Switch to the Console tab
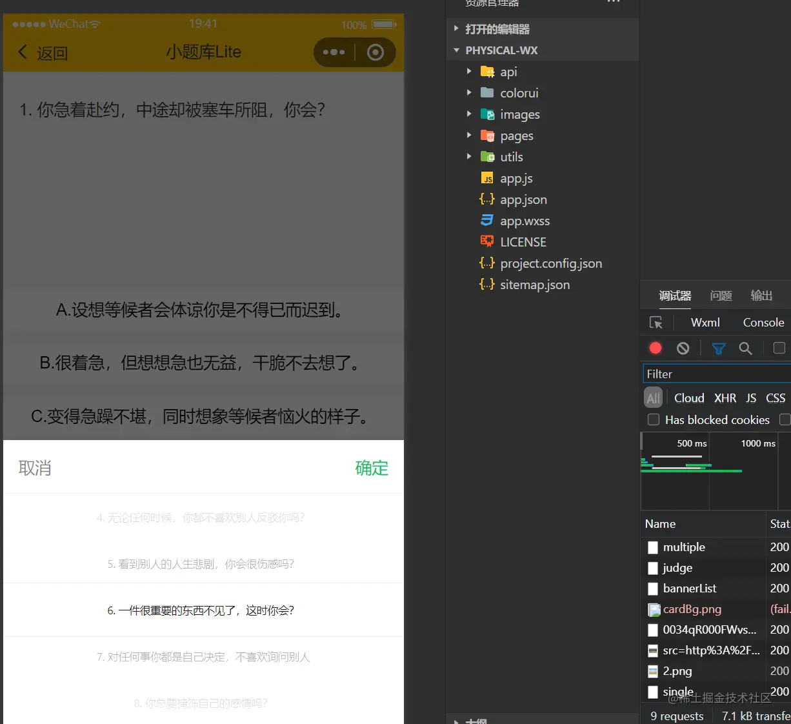The height and width of the screenshot is (724, 791). (x=763, y=322)
